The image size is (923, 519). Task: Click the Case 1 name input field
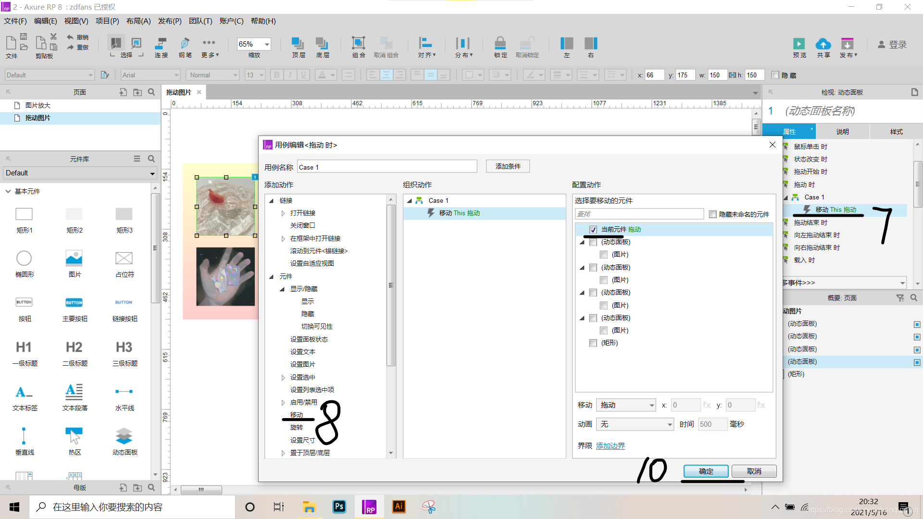(x=387, y=167)
